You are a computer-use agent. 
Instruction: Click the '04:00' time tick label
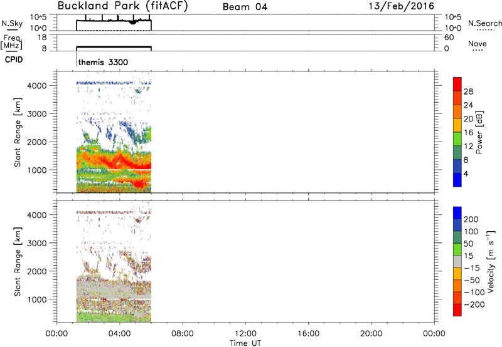(120, 334)
